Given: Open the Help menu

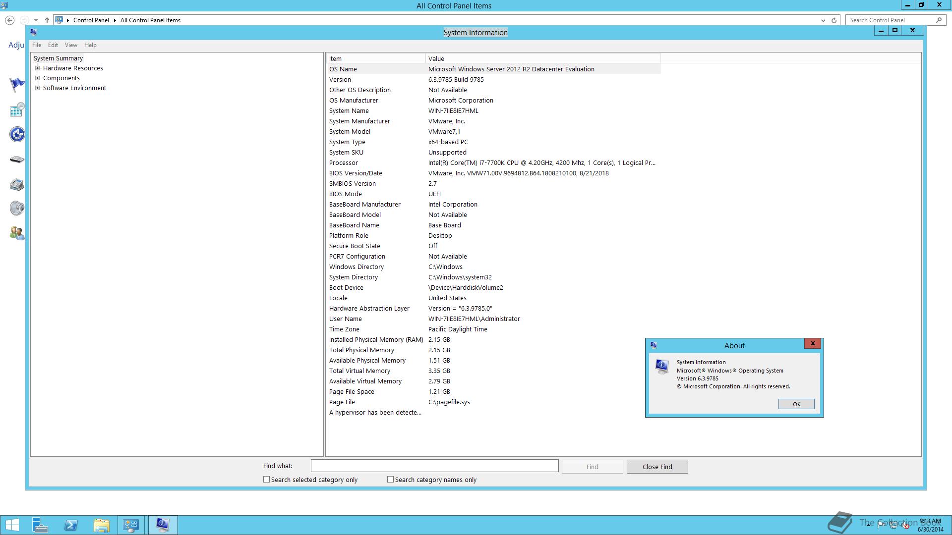Looking at the screenshot, I should pyautogui.click(x=90, y=45).
